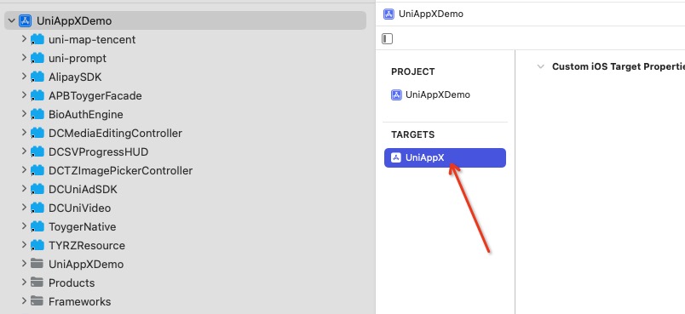Select DCTZImagePickerController in navigator
Viewport: 685px width, 314px height.
click(x=121, y=170)
